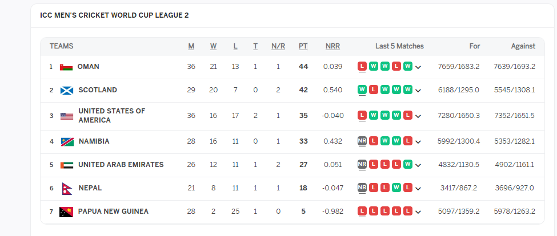
Task: Click the Papua New Guinea flag
Action: pyautogui.click(x=67, y=211)
